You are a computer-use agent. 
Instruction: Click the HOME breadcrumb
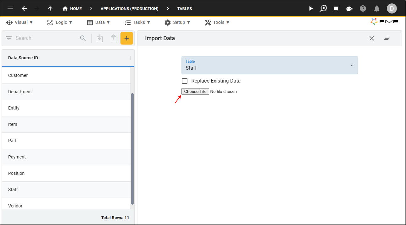[x=72, y=8]
